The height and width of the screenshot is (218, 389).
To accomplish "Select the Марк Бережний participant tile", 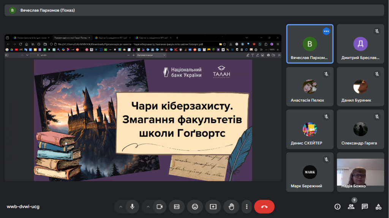I will pos(310,172).
